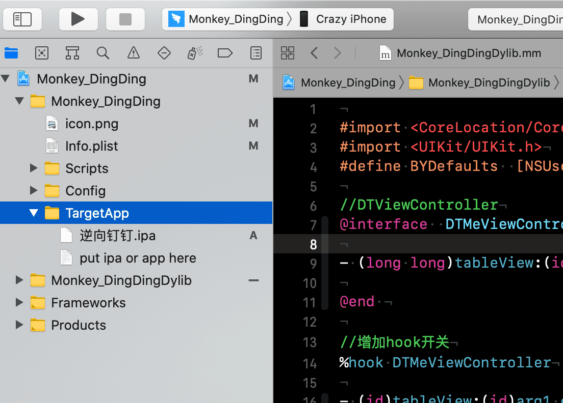
Task: Click the #define BYDefaults line
Action: pyautogui.click(x=451, y=166)
